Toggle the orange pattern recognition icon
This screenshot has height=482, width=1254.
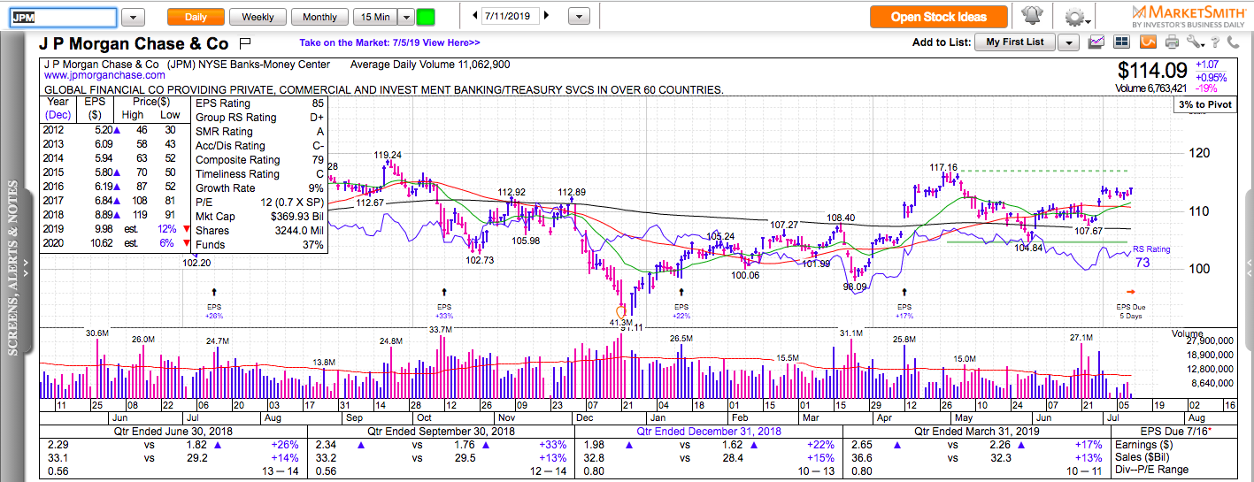(x=1148, y=42)
